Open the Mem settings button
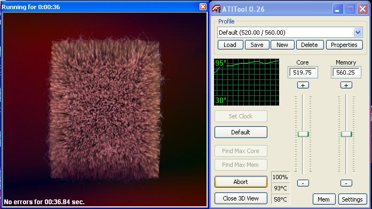 (x=324, y=199)
